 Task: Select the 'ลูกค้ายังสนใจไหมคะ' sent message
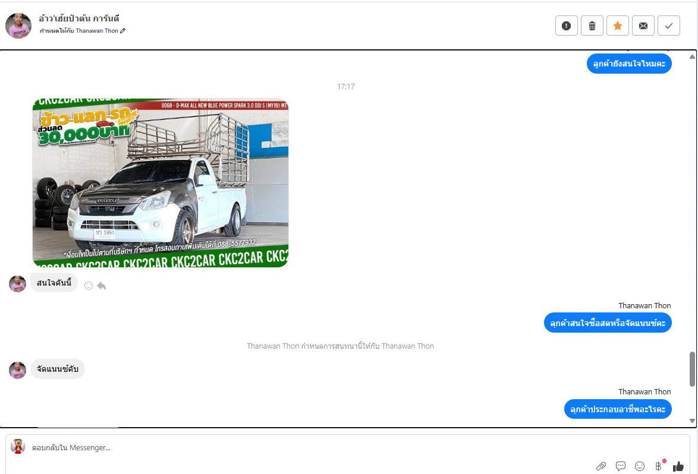[629, 64]
